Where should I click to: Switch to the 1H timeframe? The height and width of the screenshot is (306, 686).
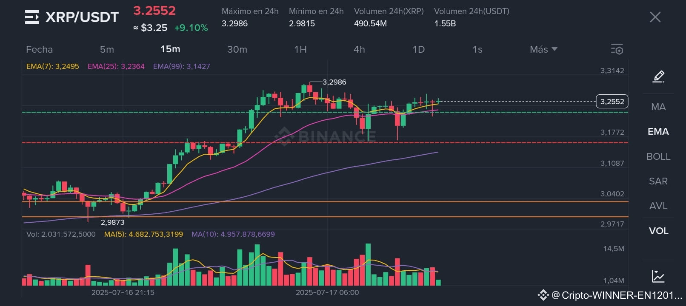[x=300, y=49]
